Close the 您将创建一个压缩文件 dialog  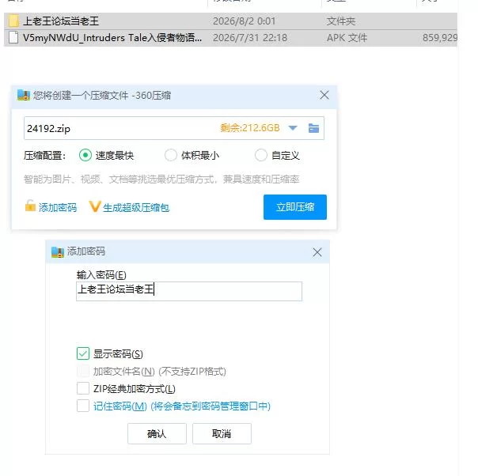324,95
